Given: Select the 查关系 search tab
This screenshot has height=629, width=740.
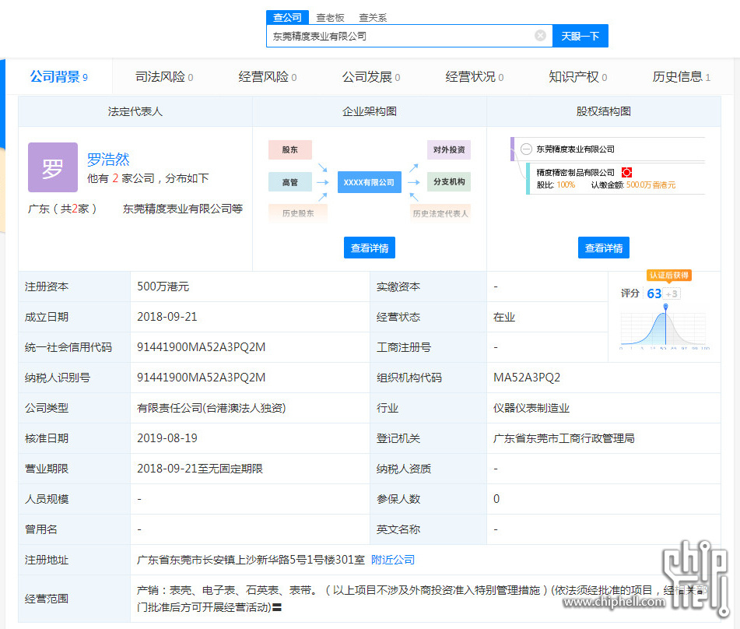Looking at the screenshot, I should (373, 18).
